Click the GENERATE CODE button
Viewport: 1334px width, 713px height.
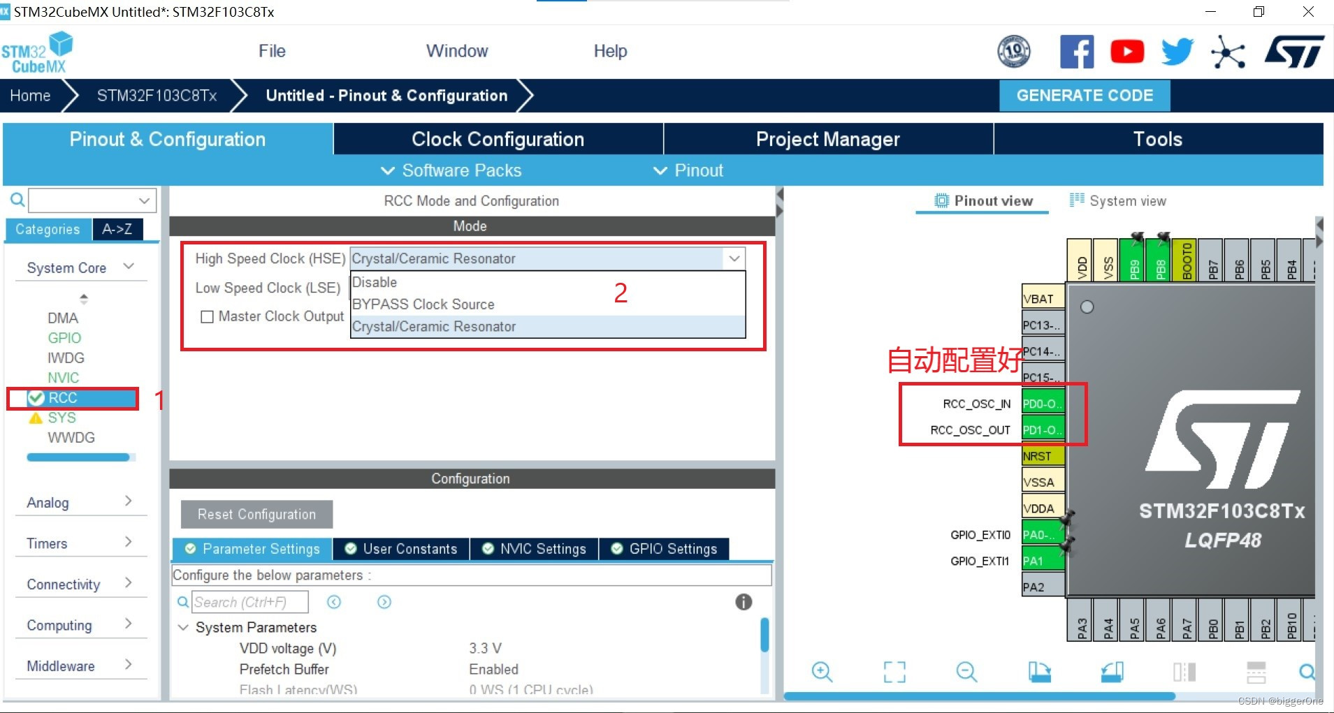(x=1085, y=96)
